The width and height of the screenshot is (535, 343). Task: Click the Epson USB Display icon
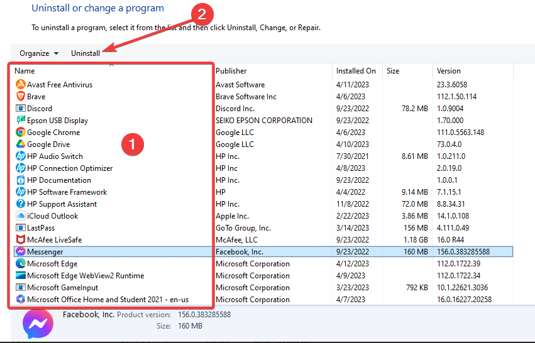pos(21,120)
